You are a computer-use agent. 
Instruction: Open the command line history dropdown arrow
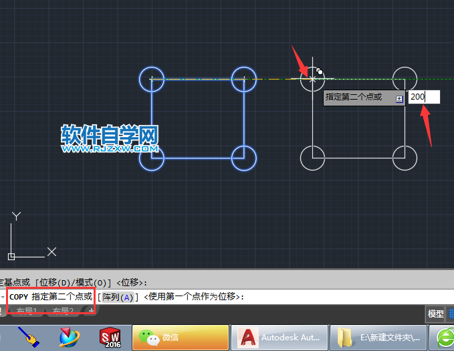click(3, 297)
